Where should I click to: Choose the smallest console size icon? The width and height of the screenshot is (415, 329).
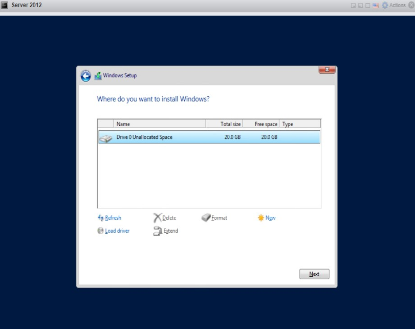353,6
